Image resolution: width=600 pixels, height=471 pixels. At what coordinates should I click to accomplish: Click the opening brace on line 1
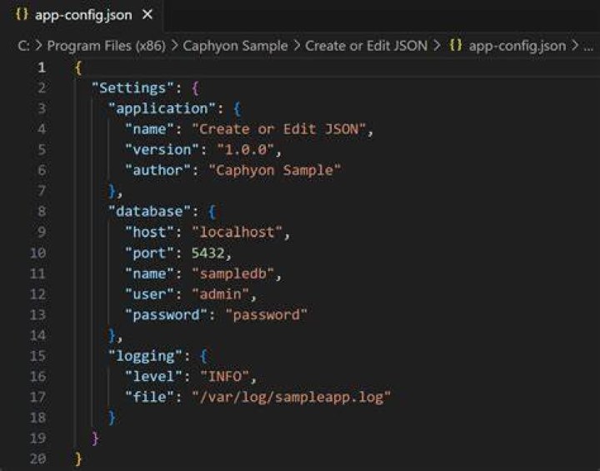pyautogui.click(x=78, y=68)
